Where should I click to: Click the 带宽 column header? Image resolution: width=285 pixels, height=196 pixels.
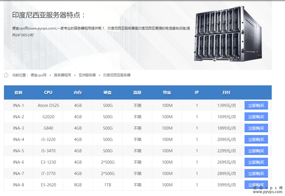point(167,92)
